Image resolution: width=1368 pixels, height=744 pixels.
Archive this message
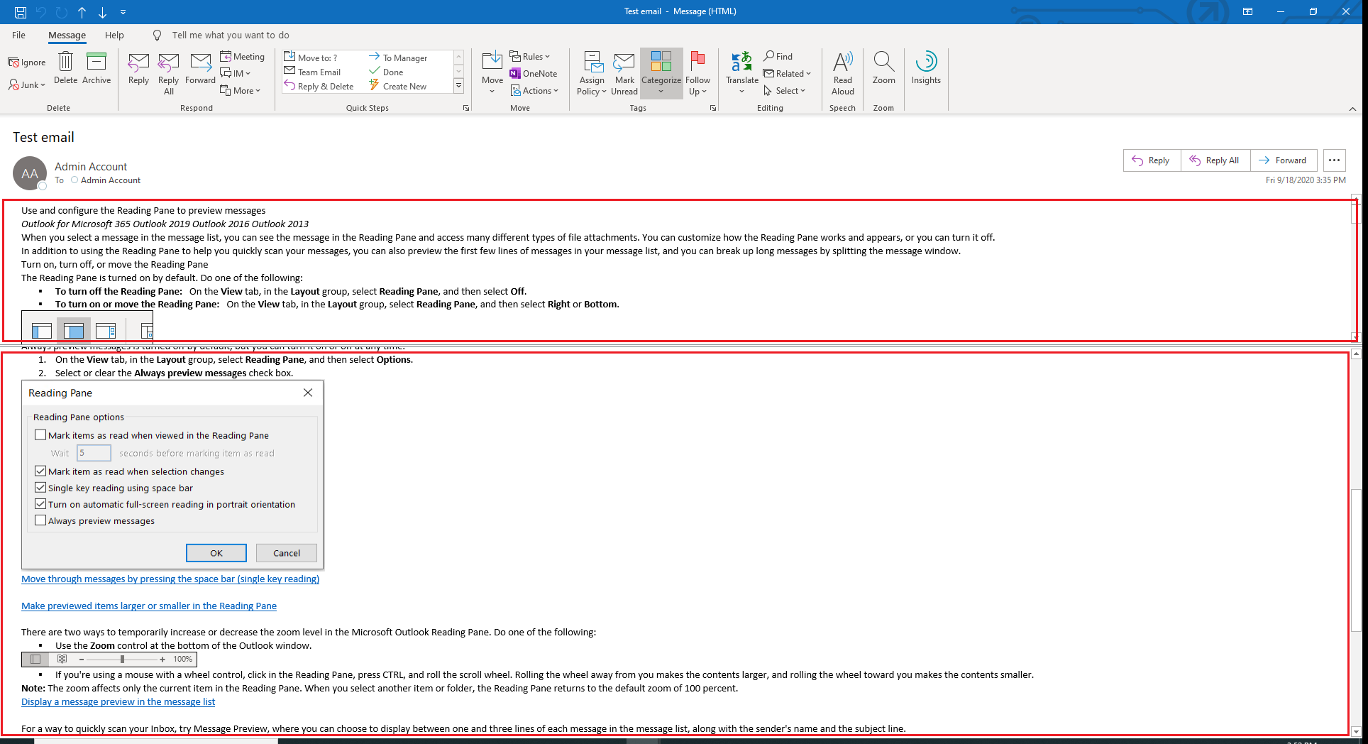point(96,68)
